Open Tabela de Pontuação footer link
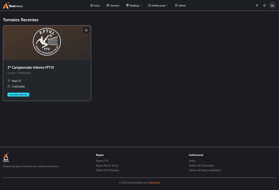 point(107,170)
